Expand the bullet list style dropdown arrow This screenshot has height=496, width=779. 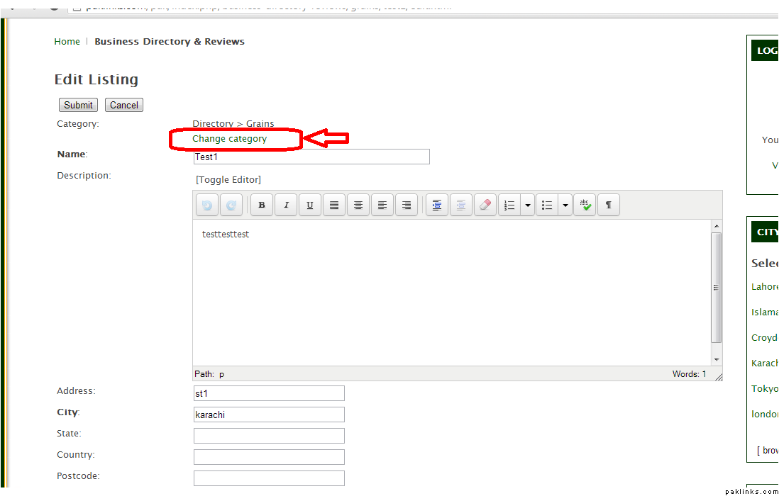point(565,205)
